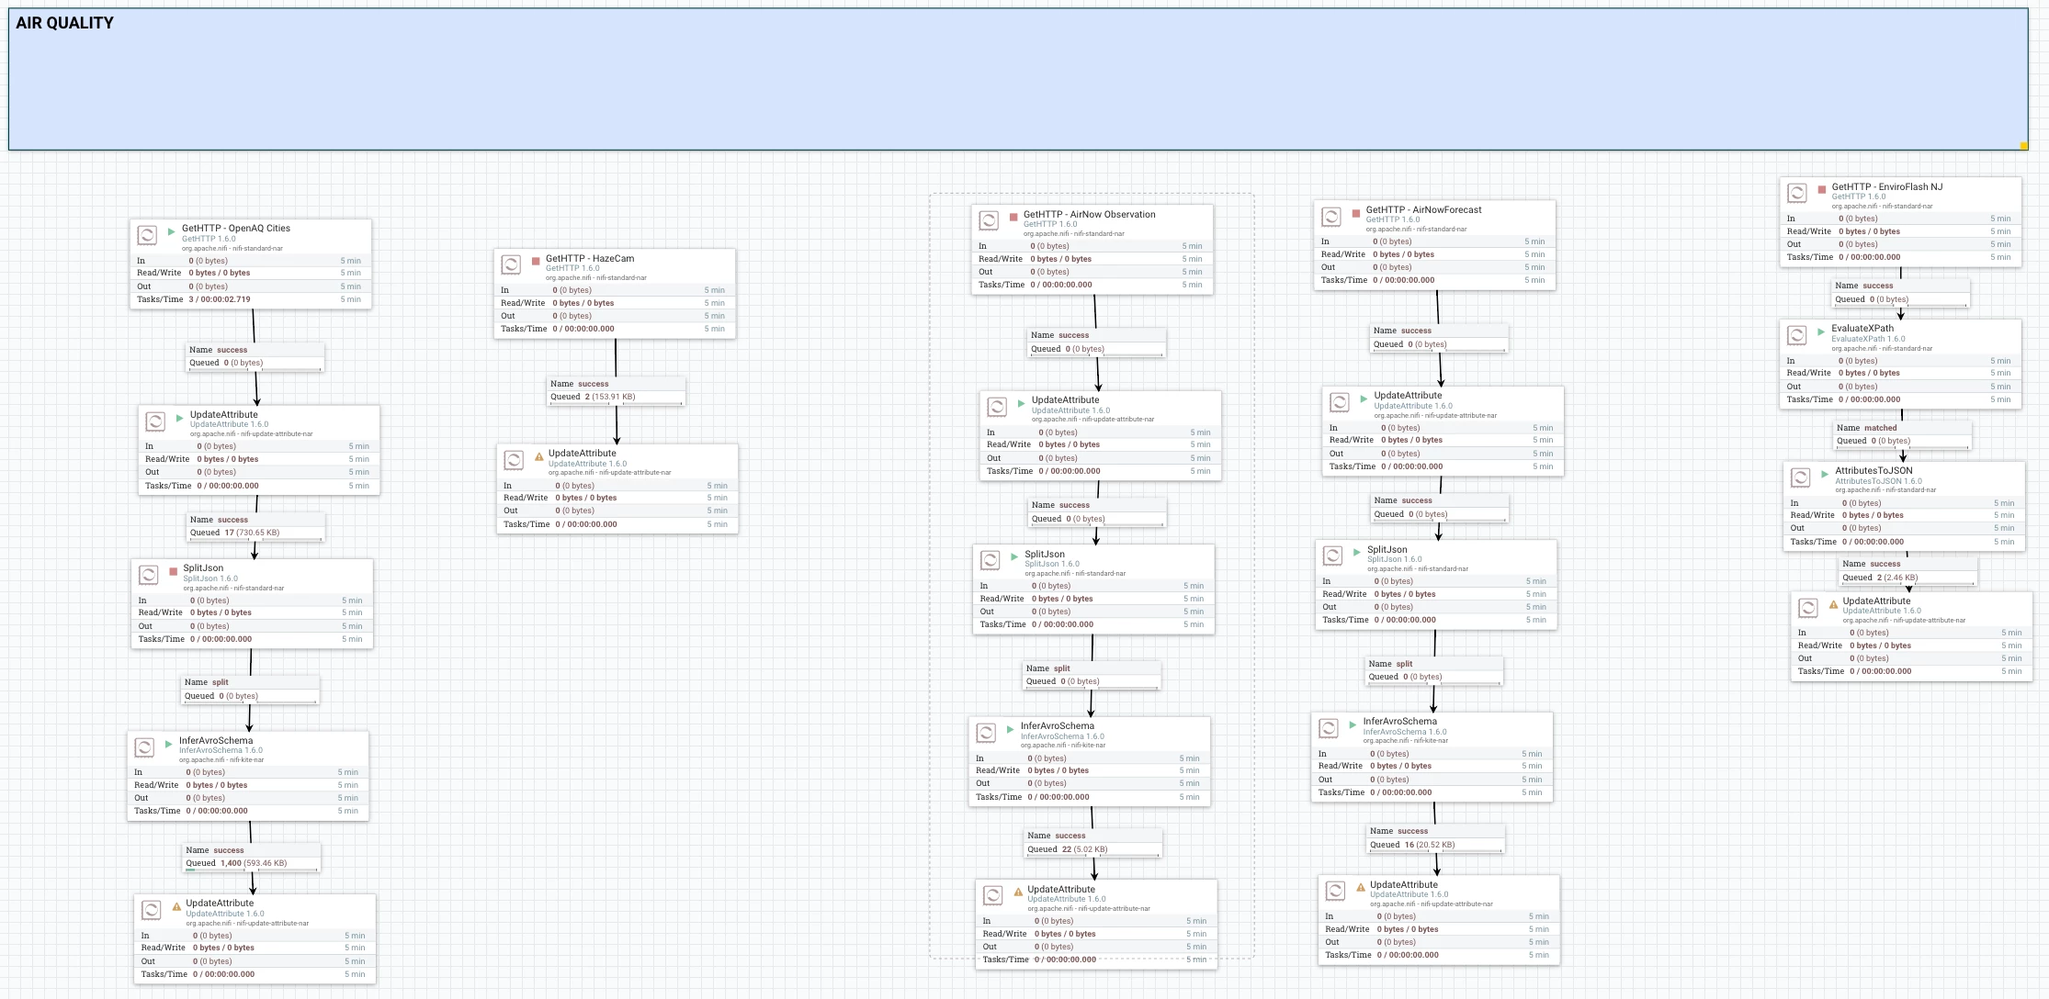2049x999 pixels.
Task: Click running indicator on AttributesToJSON processor
Action: (1825, 474)
